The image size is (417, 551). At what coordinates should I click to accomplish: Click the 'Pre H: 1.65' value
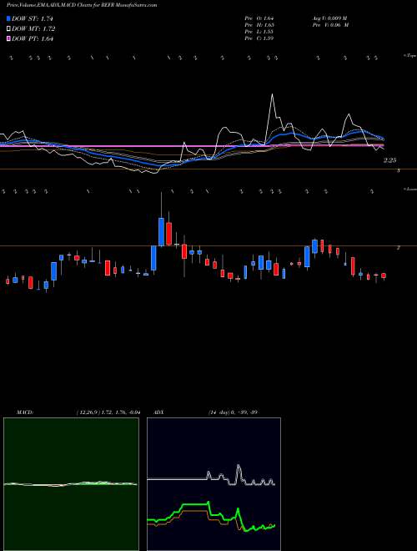tap(259, 25)
